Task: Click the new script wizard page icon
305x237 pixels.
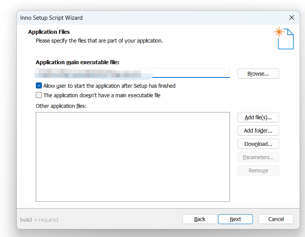Action: [284, 38]
